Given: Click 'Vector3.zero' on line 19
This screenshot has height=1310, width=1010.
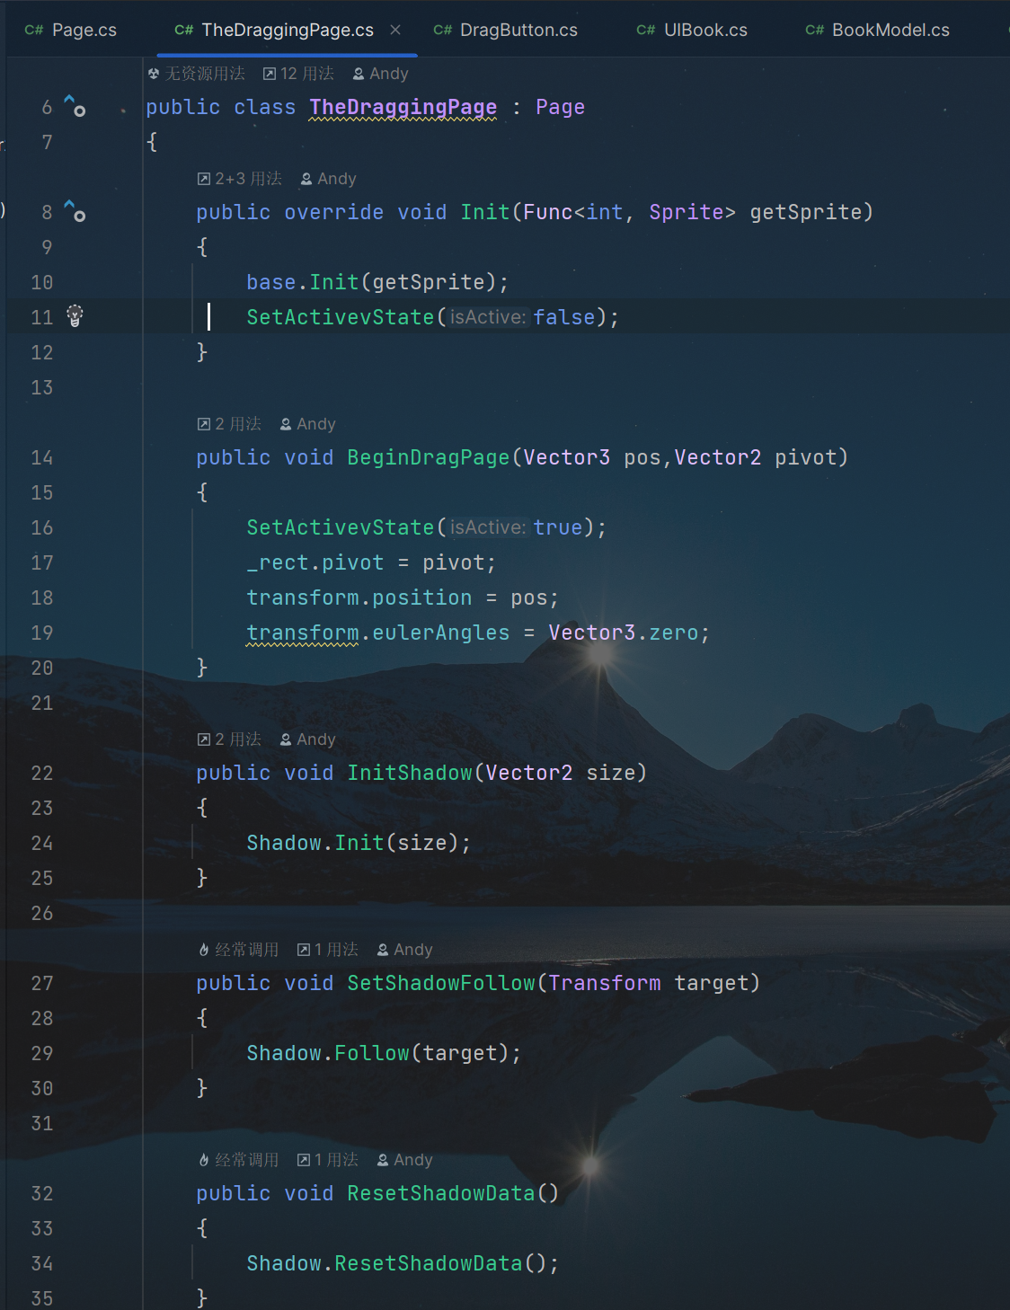Looking at the screenshot, I should [624, 633].
